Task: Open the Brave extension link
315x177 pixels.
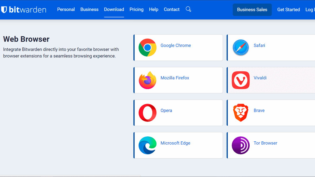Action: click(259, 110)
